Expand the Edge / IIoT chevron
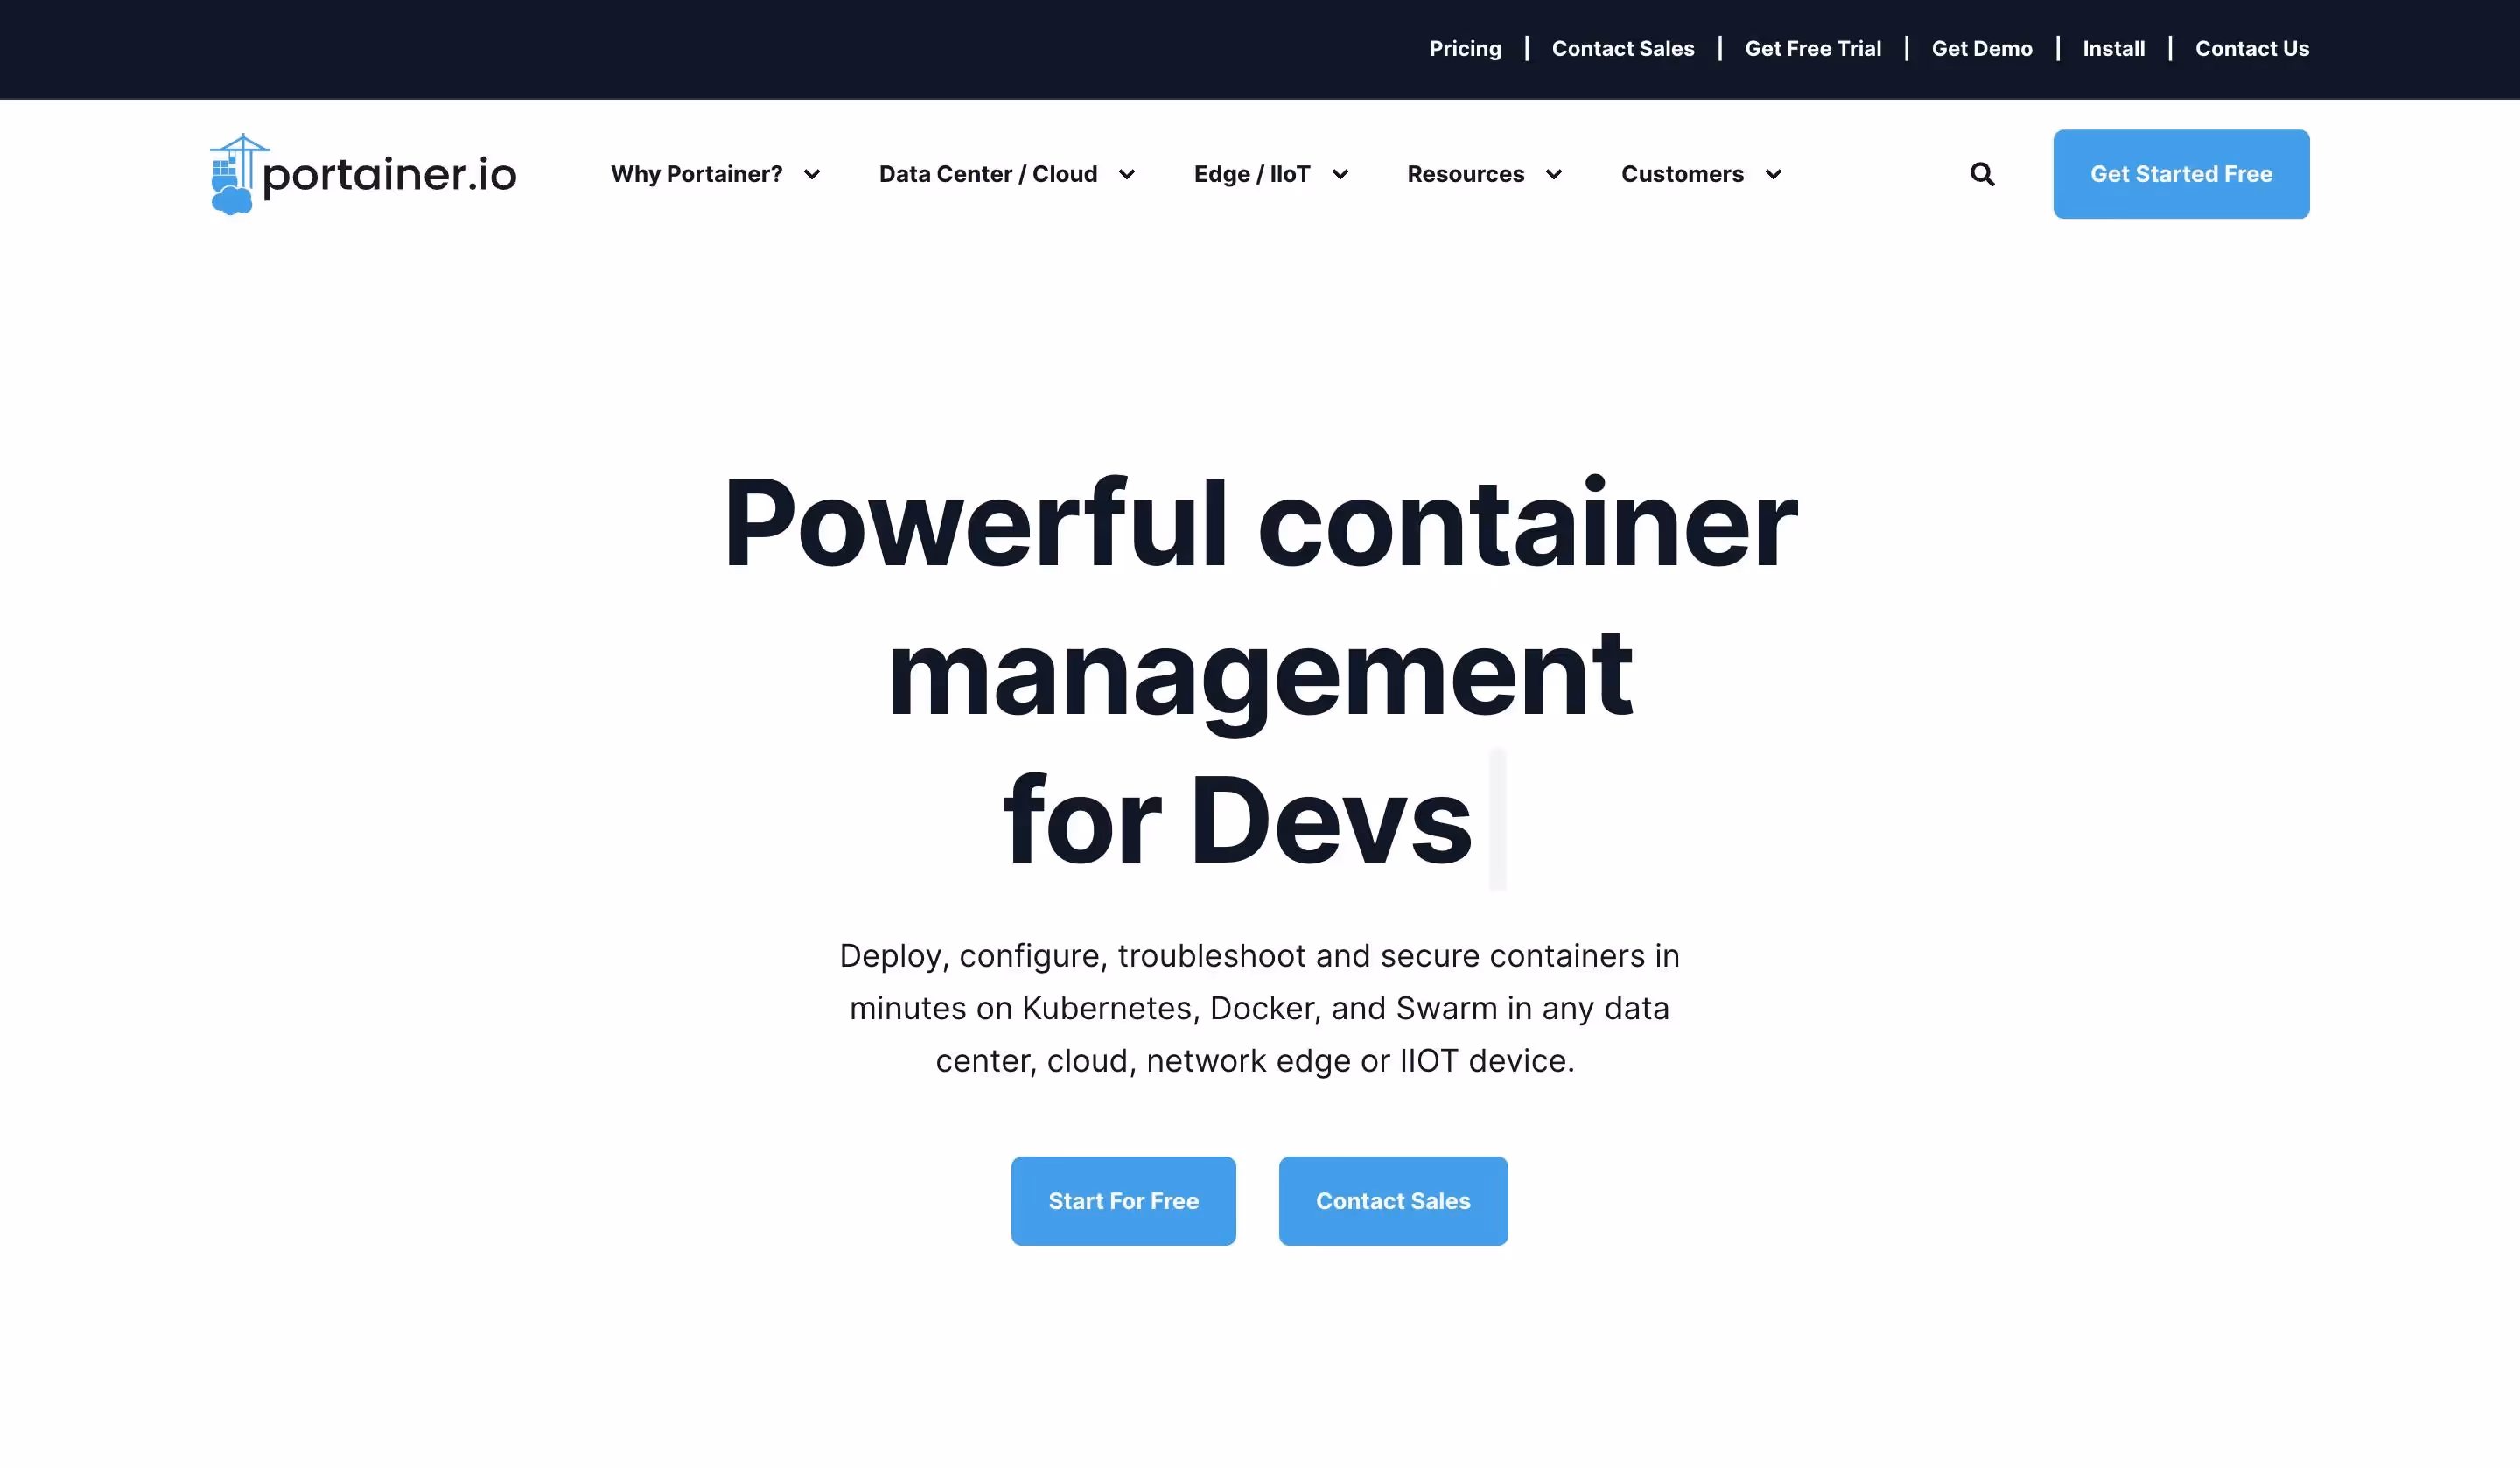The height and width of the screenshot is (1468, 2520). [1341, 175]
